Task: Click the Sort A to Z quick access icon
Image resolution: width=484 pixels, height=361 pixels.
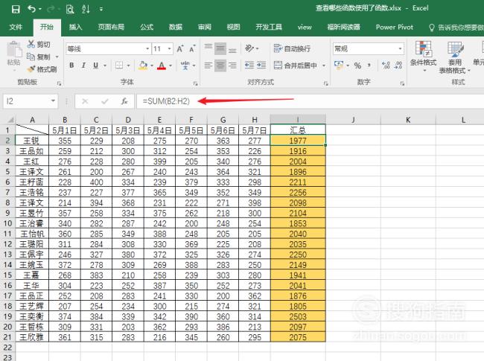Action: [x=86, y=9]
